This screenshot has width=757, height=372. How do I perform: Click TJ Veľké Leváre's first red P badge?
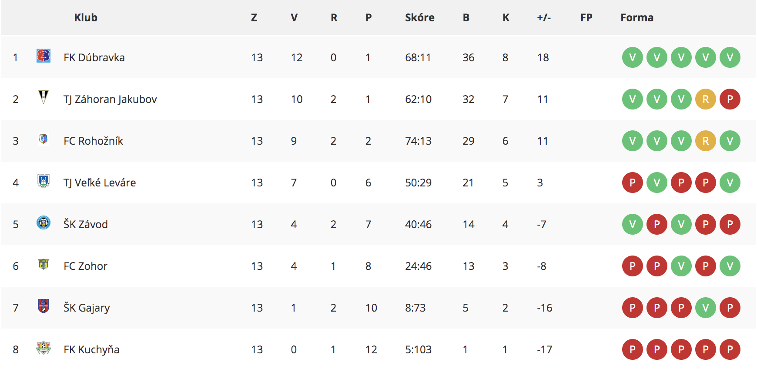click(x=633, y=183)
